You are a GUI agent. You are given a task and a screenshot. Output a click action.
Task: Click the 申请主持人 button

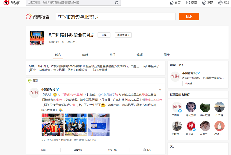coord(123,35)
